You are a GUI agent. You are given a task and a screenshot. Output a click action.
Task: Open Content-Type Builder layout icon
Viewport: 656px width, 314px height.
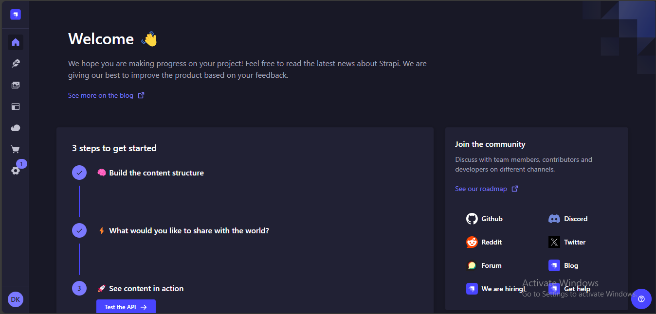coord(16,106)
